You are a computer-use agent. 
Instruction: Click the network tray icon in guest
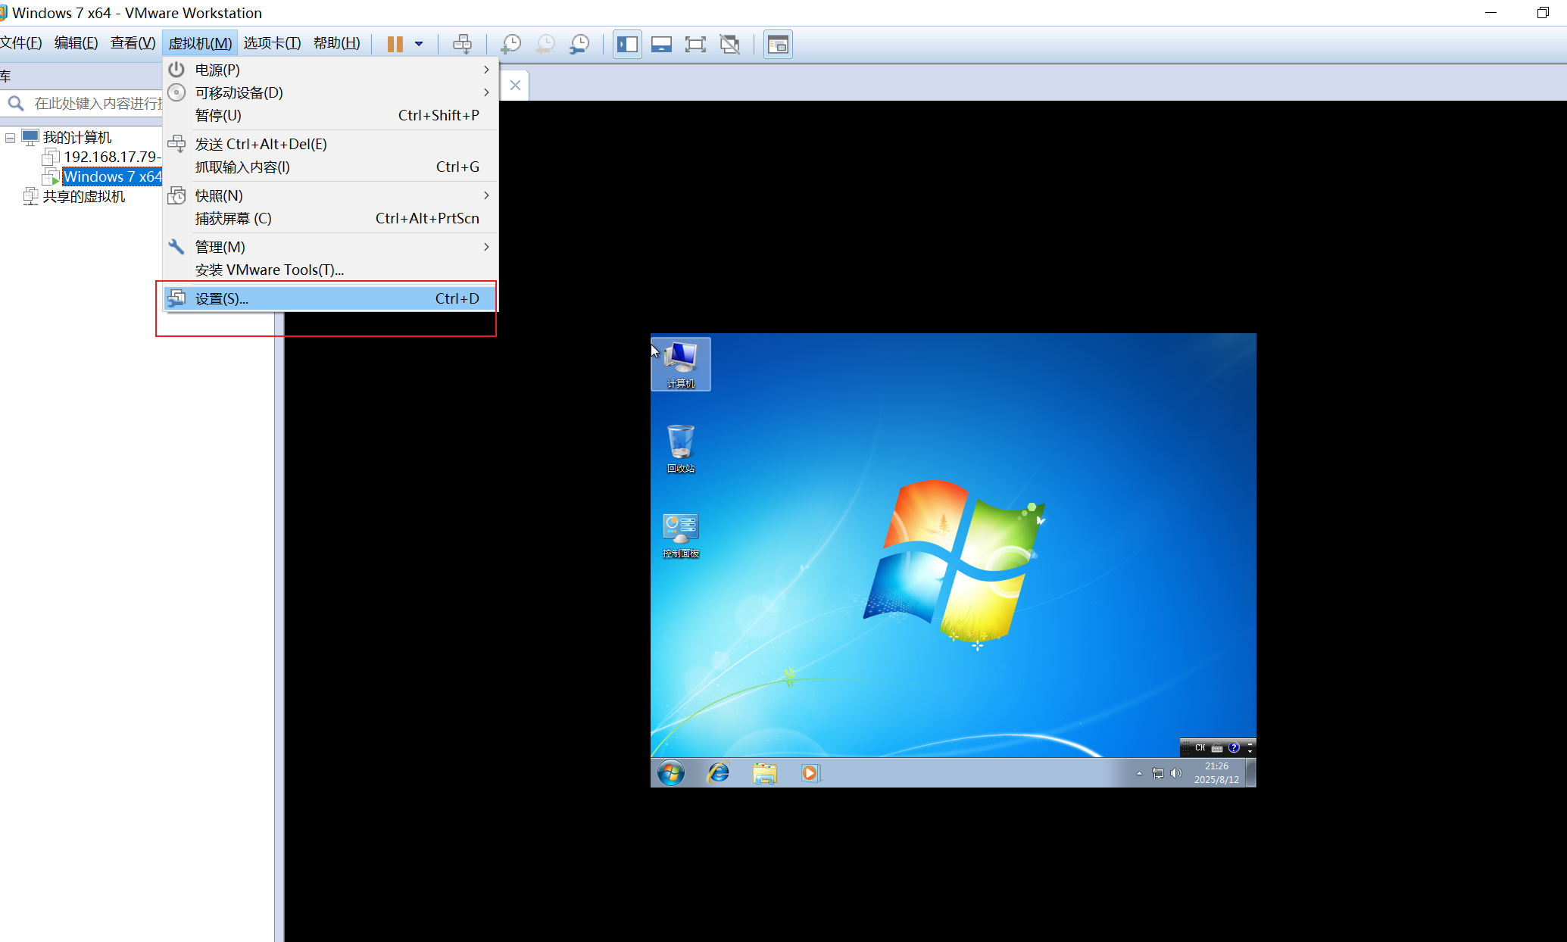[1158, 773]
